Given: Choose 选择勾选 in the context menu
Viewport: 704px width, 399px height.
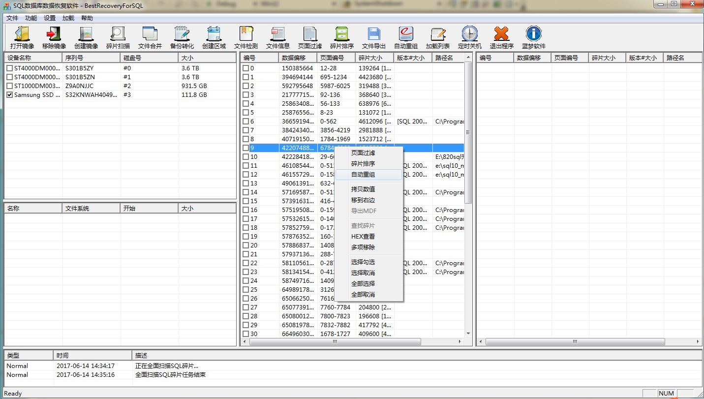Looking at the screenshot, I should 369,262.
